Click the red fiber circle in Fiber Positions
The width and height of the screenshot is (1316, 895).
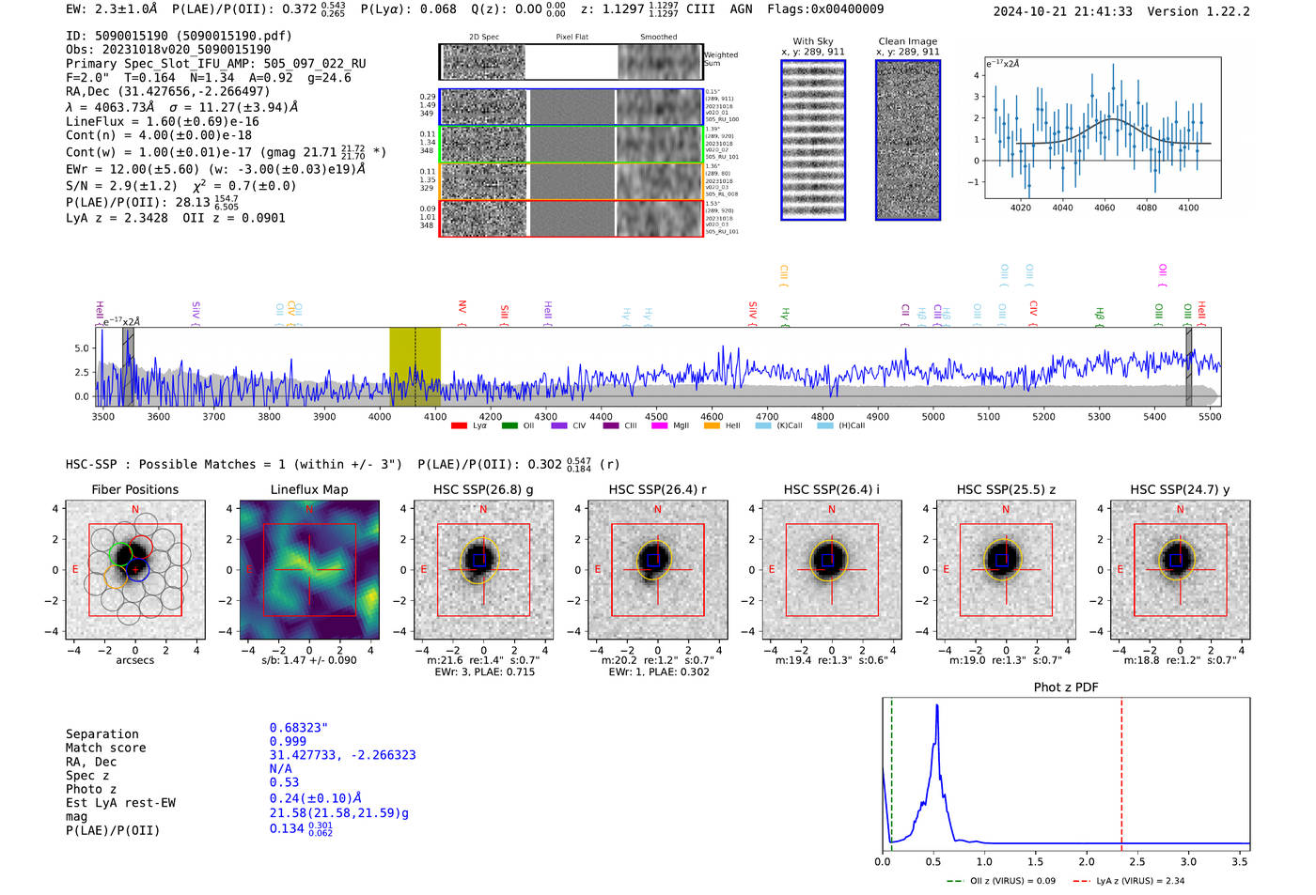click(143, 546)
